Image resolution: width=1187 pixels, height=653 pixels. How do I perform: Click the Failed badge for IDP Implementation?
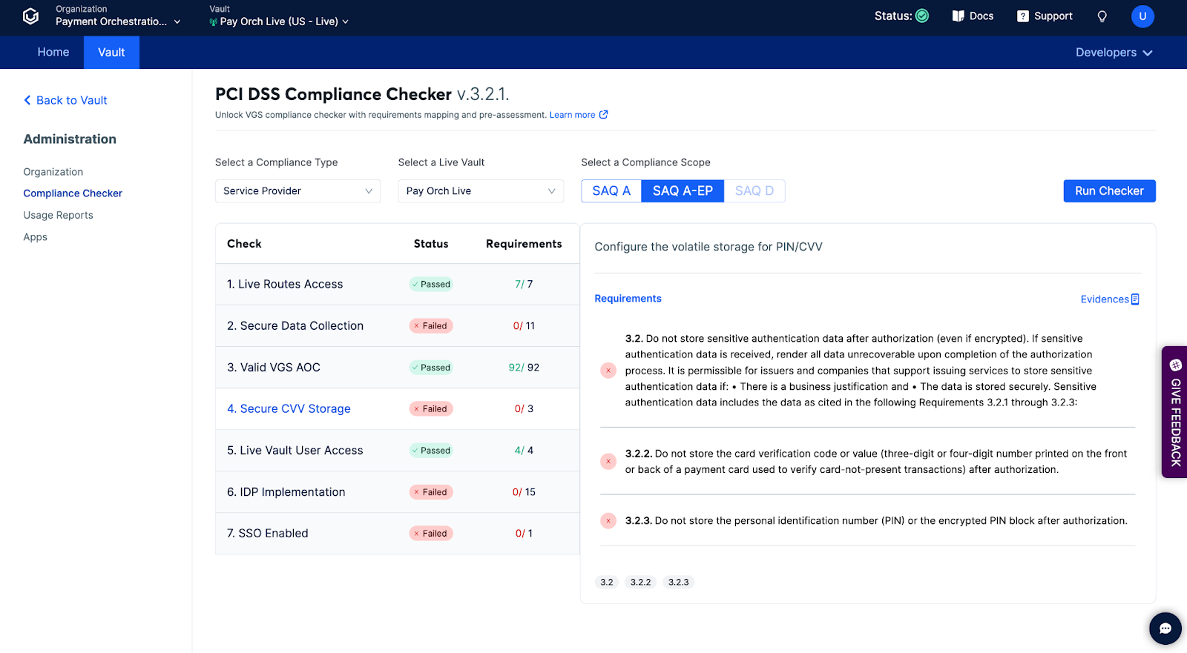pos(431,492)
